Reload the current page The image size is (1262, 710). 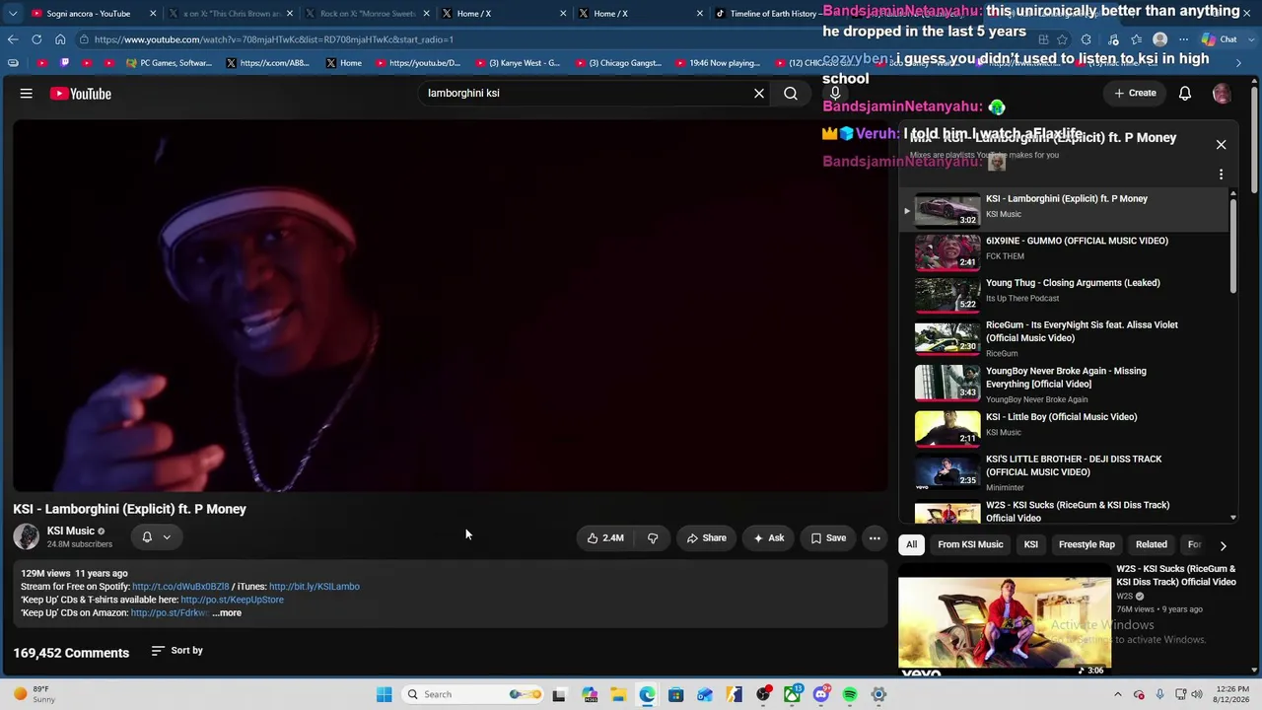tap(36, 39)
